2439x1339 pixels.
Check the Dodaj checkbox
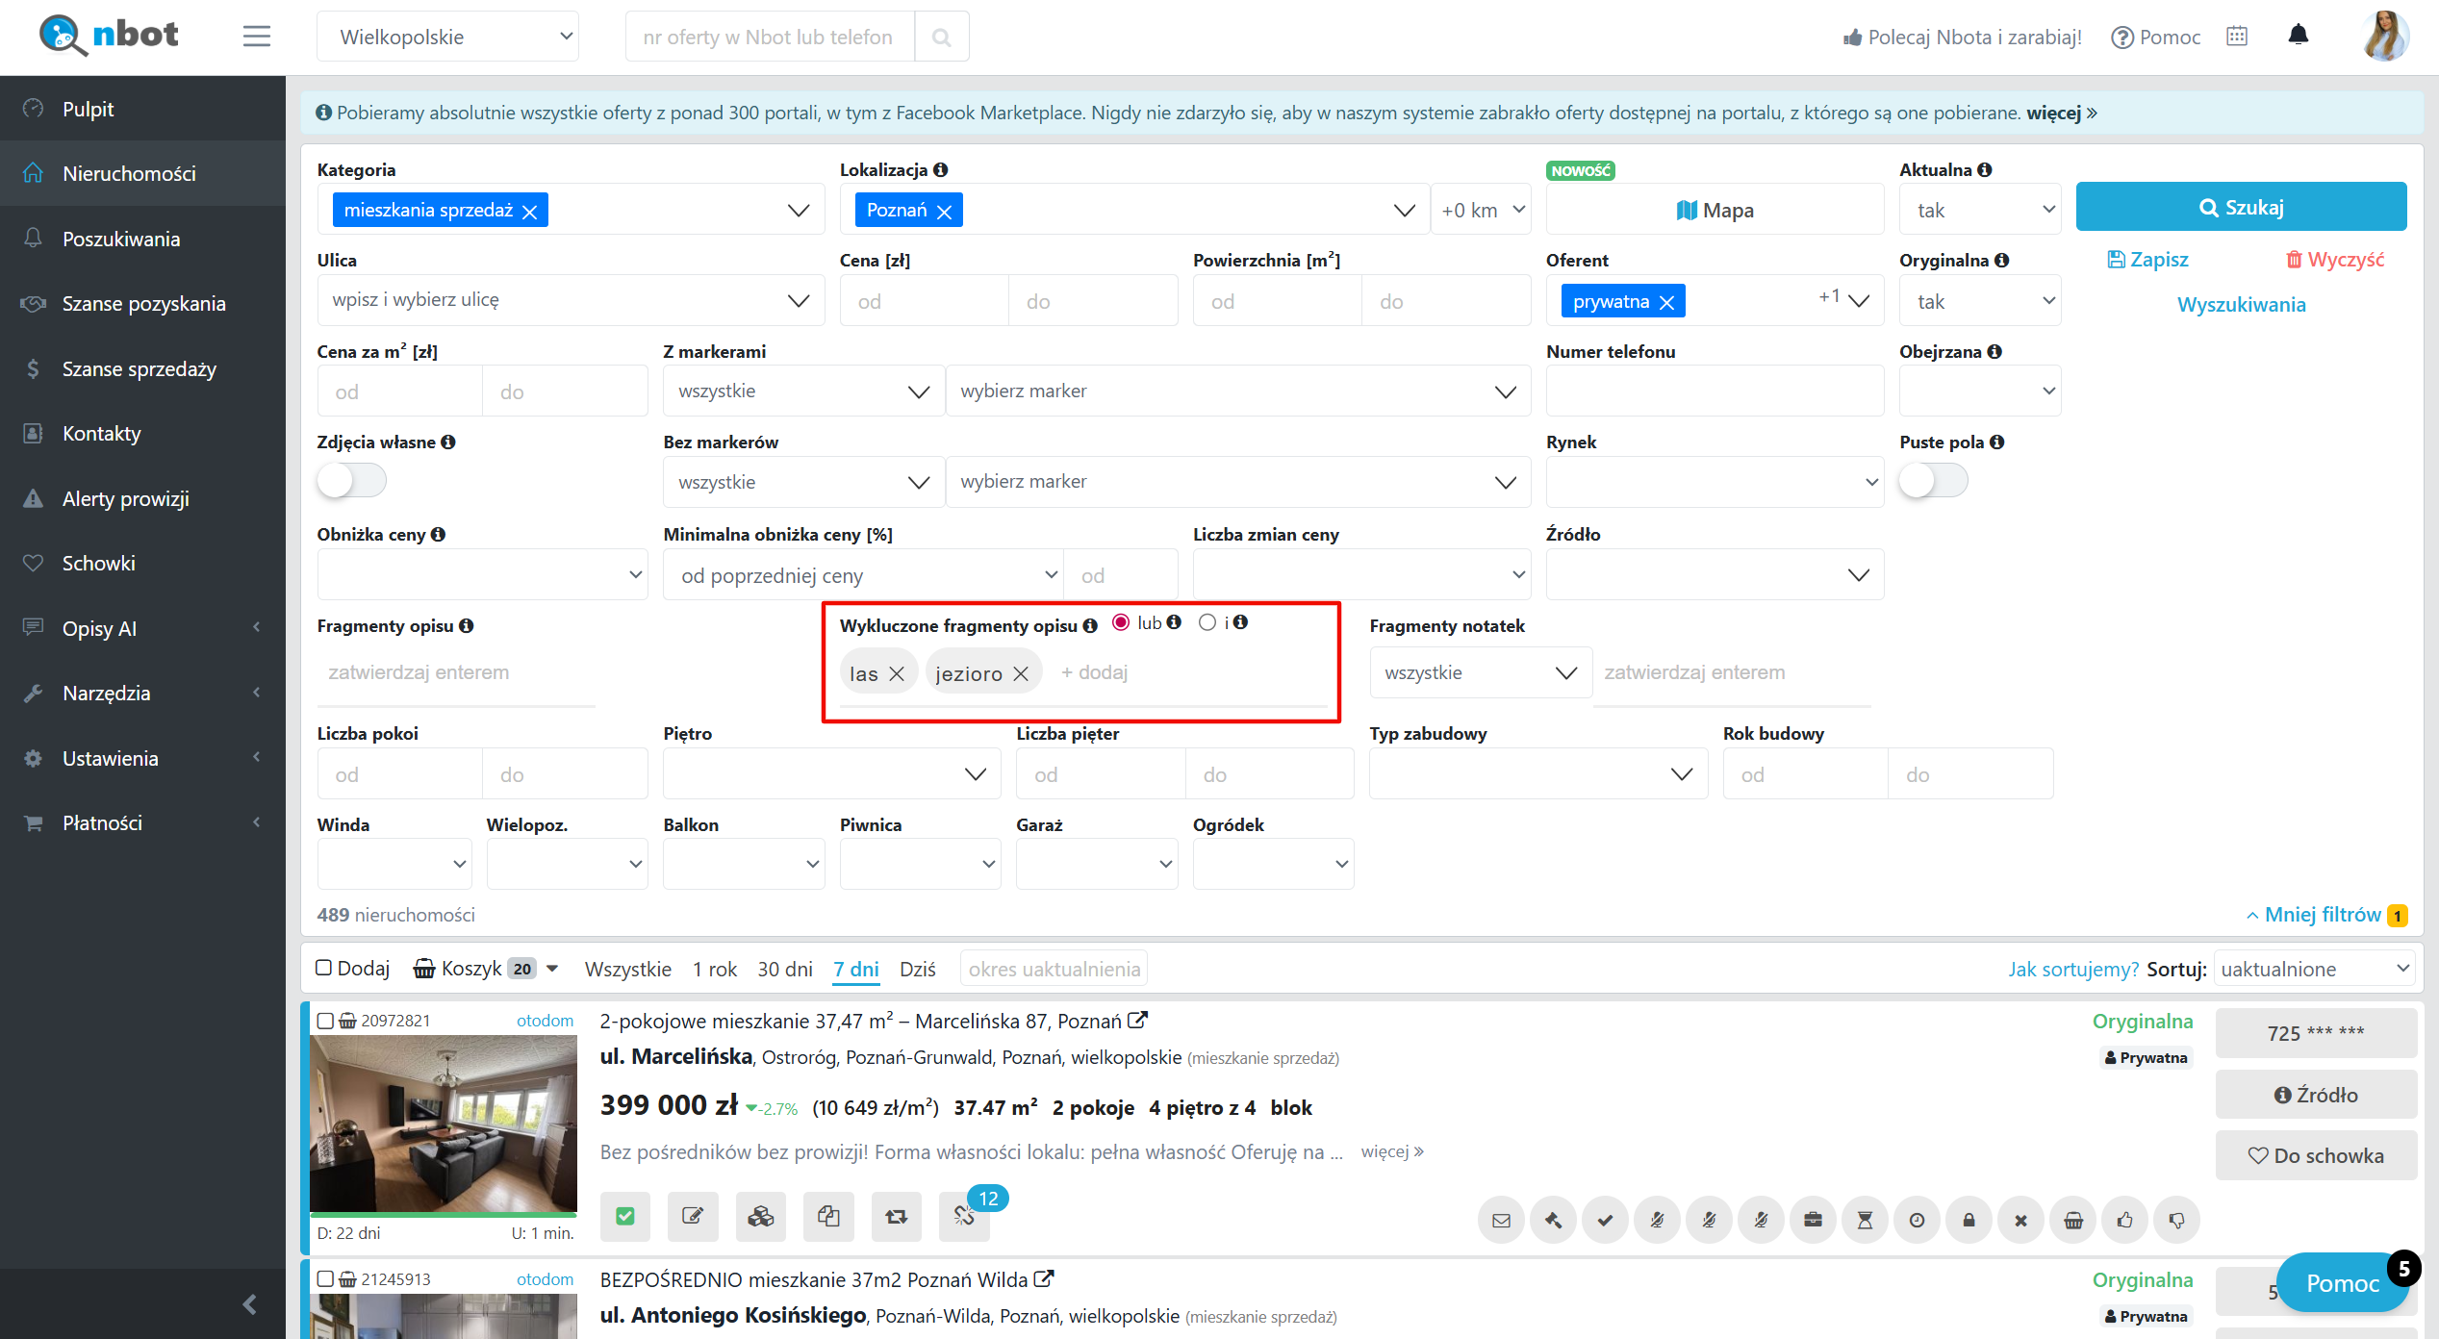coord(324,968)
